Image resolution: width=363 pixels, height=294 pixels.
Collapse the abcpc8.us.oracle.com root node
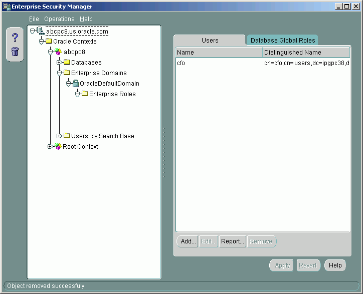pos(33,31)
